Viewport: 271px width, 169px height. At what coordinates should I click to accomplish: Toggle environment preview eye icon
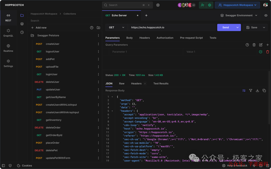pyautogui.click(x=266, y=15)
